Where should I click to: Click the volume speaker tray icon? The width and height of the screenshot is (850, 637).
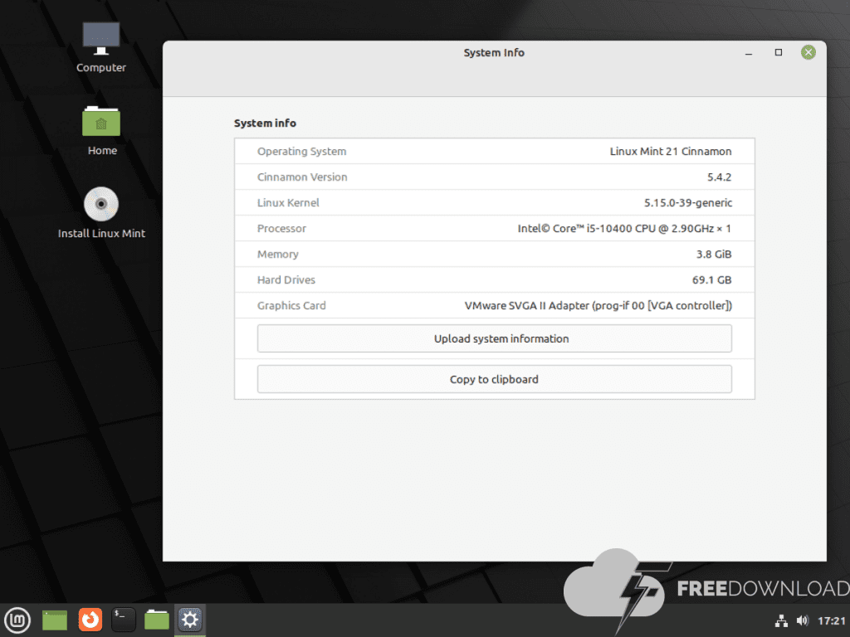pos(802,620)
